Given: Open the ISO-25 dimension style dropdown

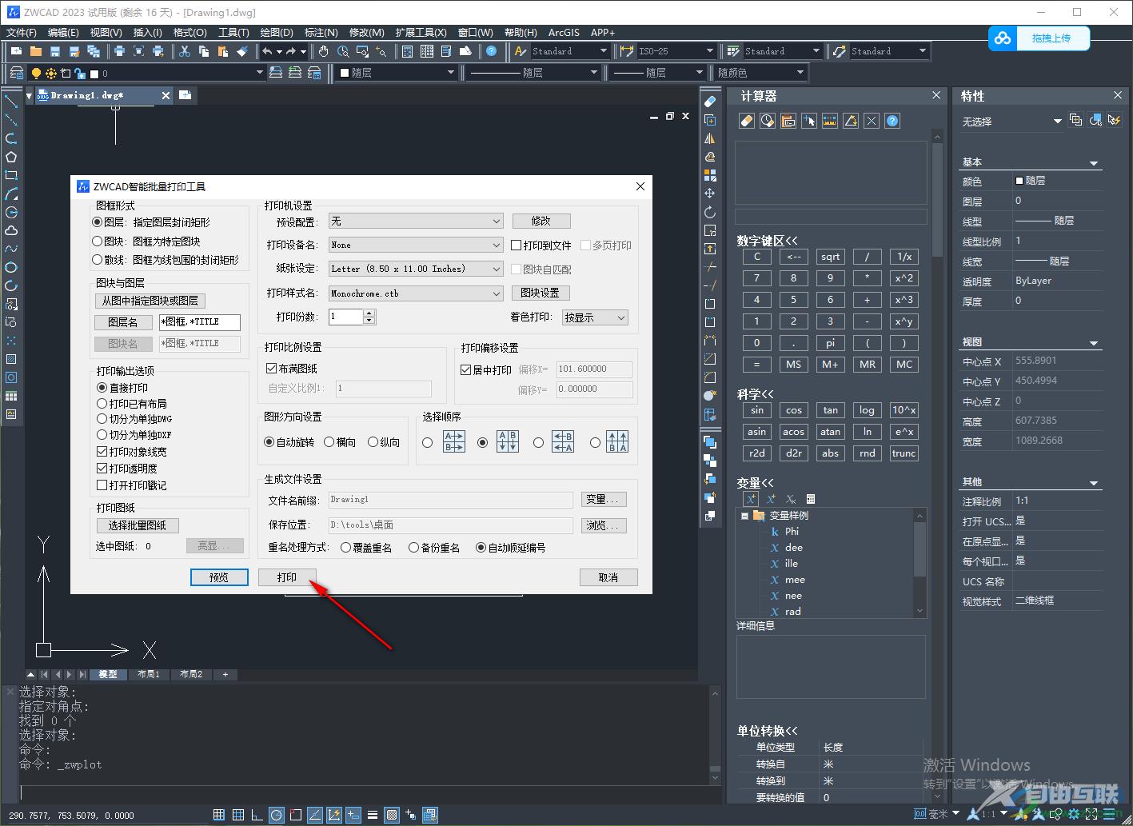Looking at the screenshot, I should click(676, 51).
